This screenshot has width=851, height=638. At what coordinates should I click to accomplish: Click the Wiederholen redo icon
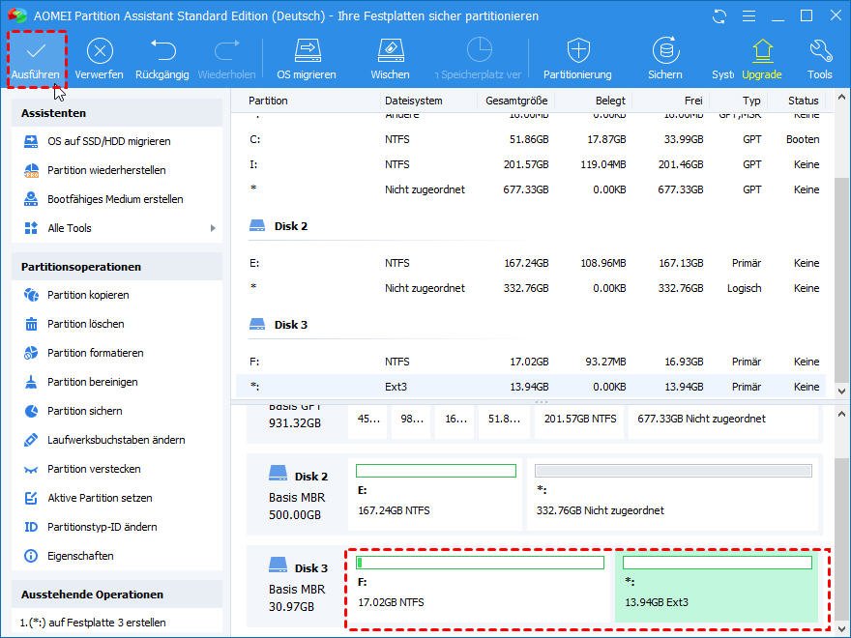(227, 51)
